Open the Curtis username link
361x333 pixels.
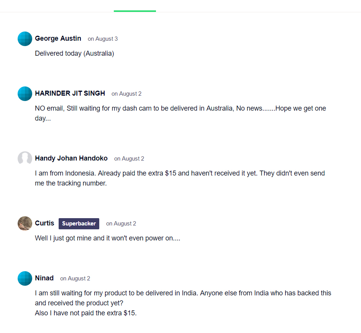click(x=44, y=223)
